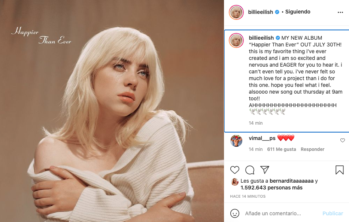
Task: Open the comments with the speech bubble icon
Action: coord(249,170)
